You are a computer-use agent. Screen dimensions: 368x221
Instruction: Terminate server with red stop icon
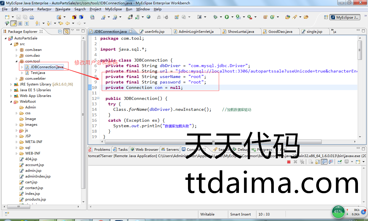[x=289, y=162]
